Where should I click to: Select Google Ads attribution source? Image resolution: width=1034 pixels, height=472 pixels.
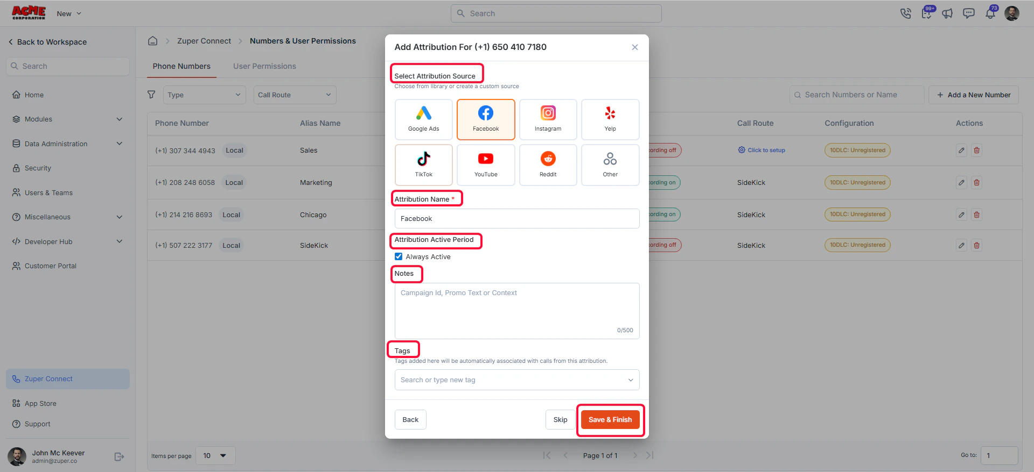tap(424, 119)
